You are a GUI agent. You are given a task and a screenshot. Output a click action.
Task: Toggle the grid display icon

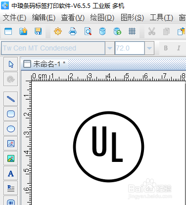[132, 31]
